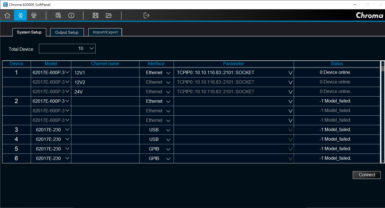
Task: Open file via folder icon
Action: 109,15
